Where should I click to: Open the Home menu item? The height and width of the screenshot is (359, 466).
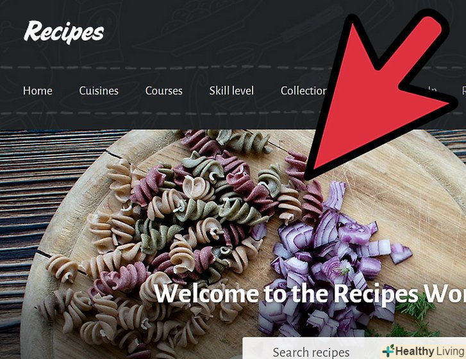click(37, 90)
